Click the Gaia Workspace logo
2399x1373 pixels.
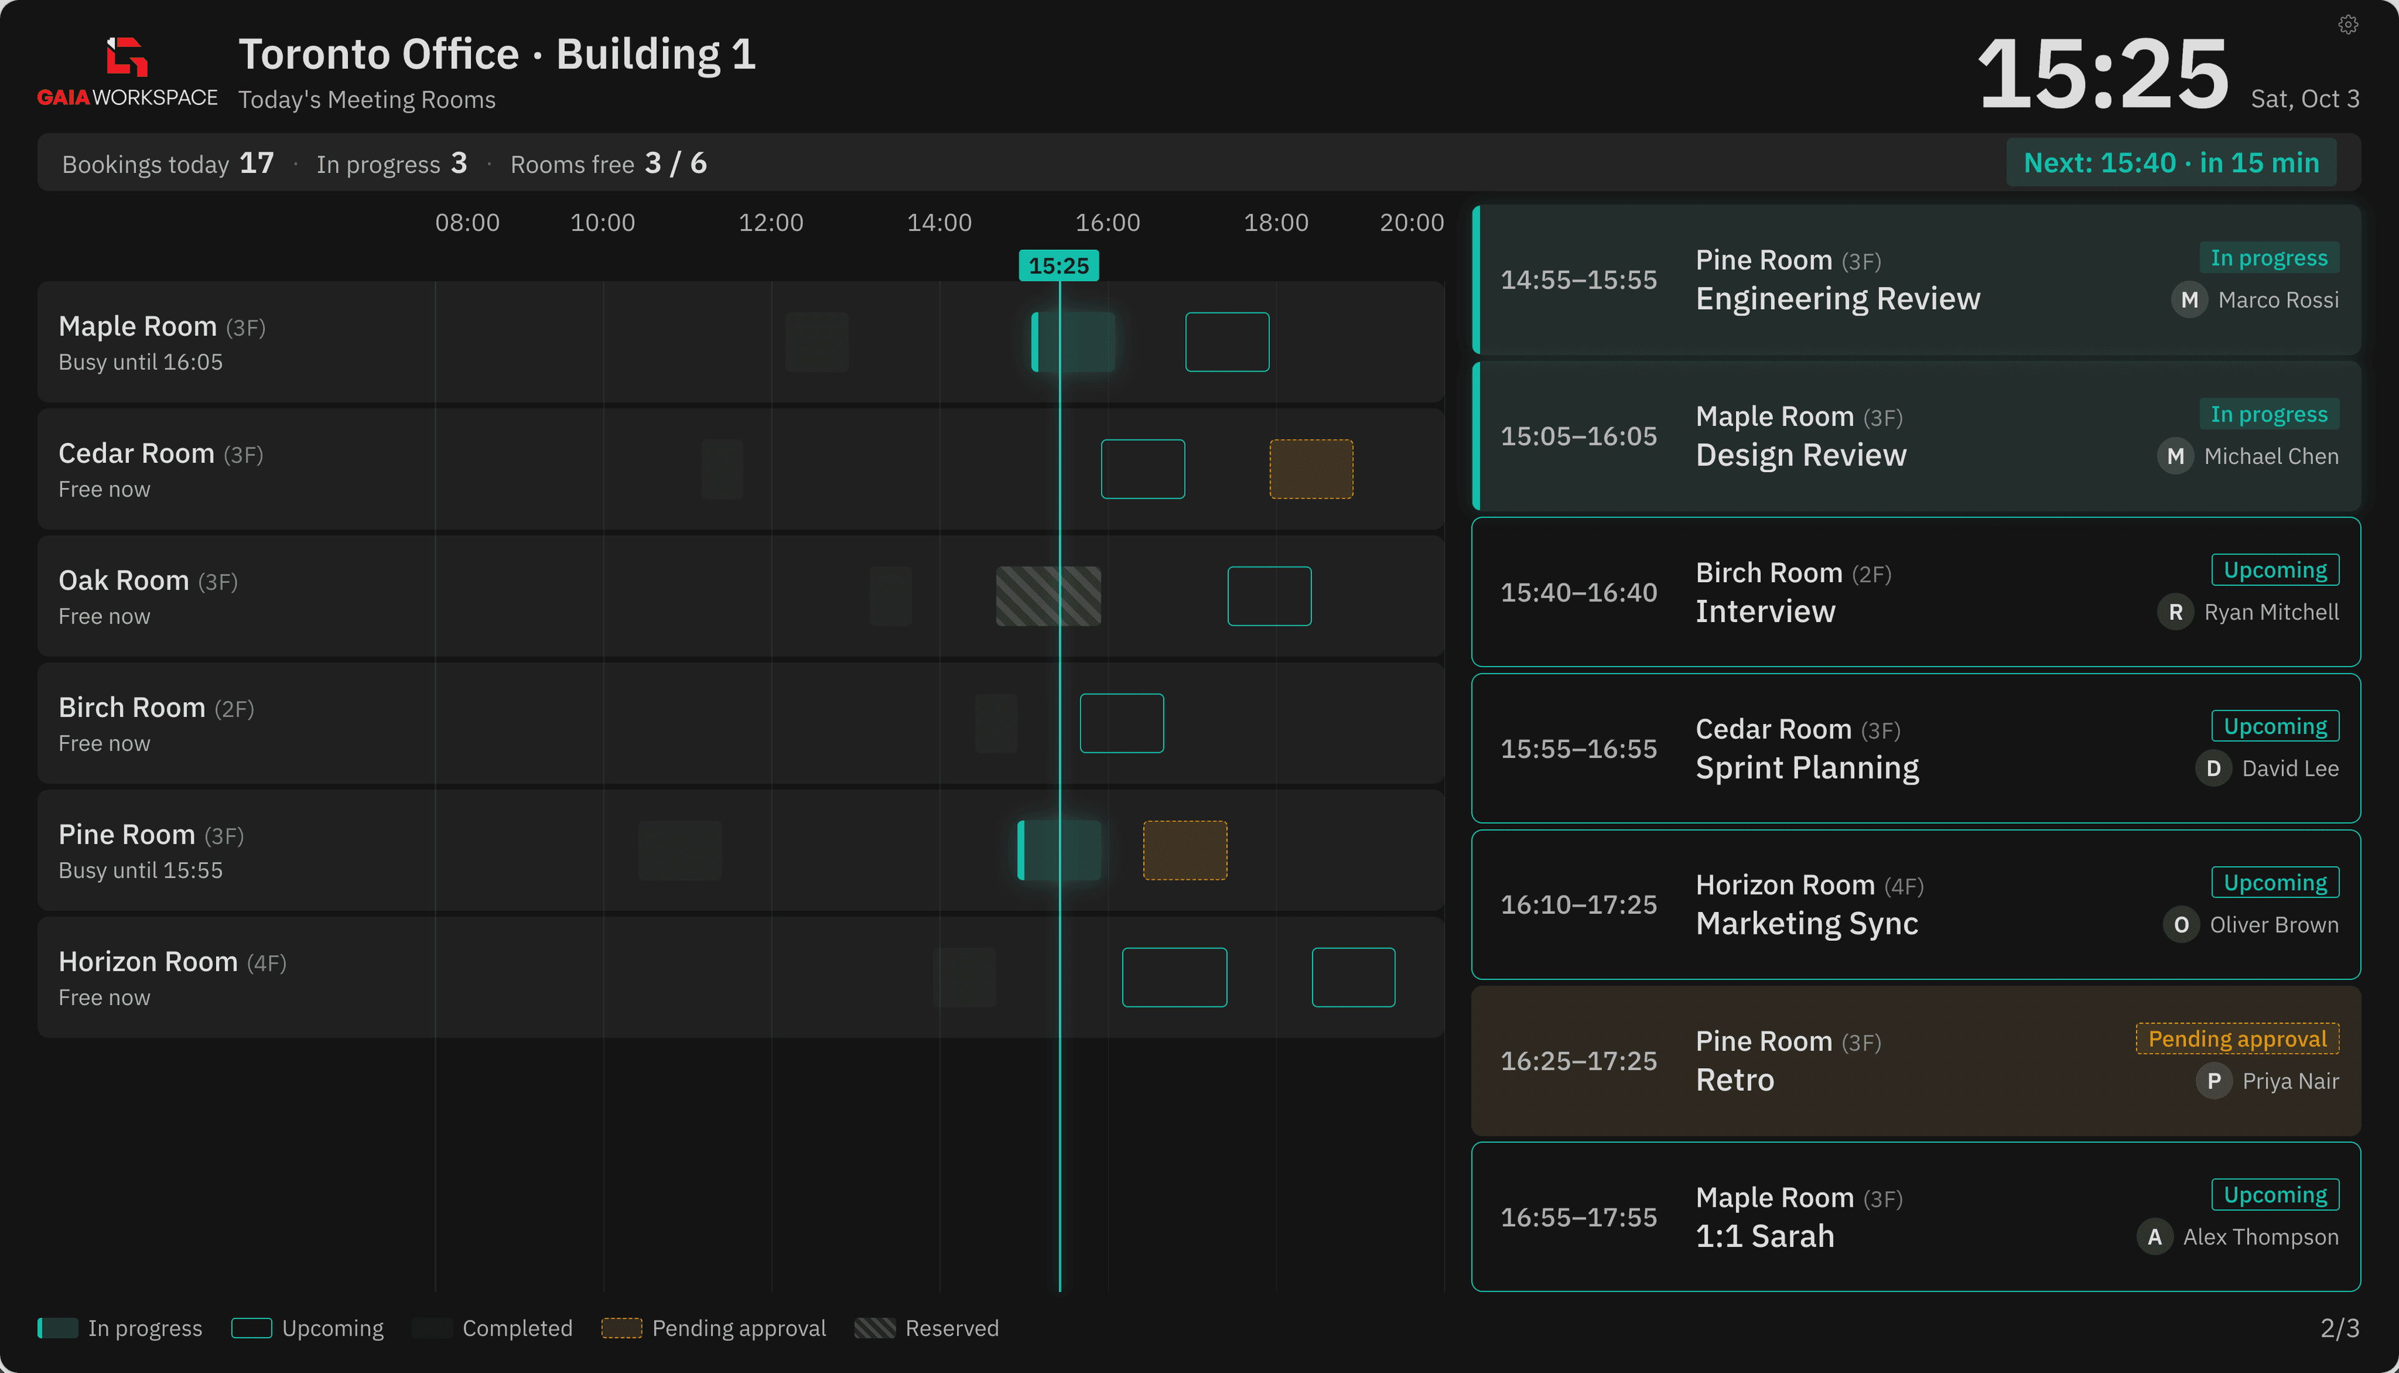127,72
